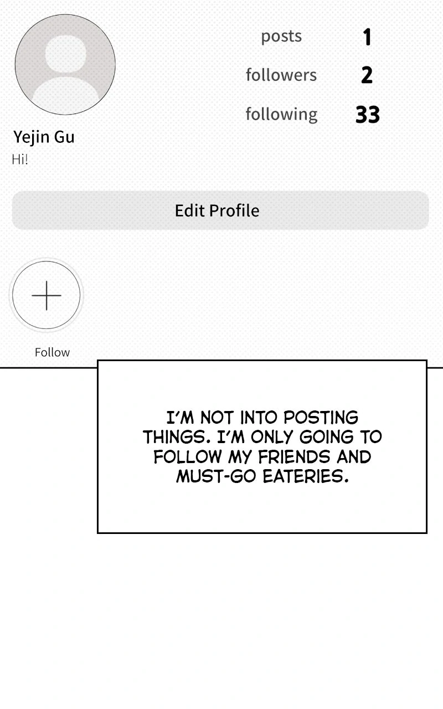Click the default profile avatar picture
The image size is (443, 709).
pyautogui.click(x=65, y=65)
